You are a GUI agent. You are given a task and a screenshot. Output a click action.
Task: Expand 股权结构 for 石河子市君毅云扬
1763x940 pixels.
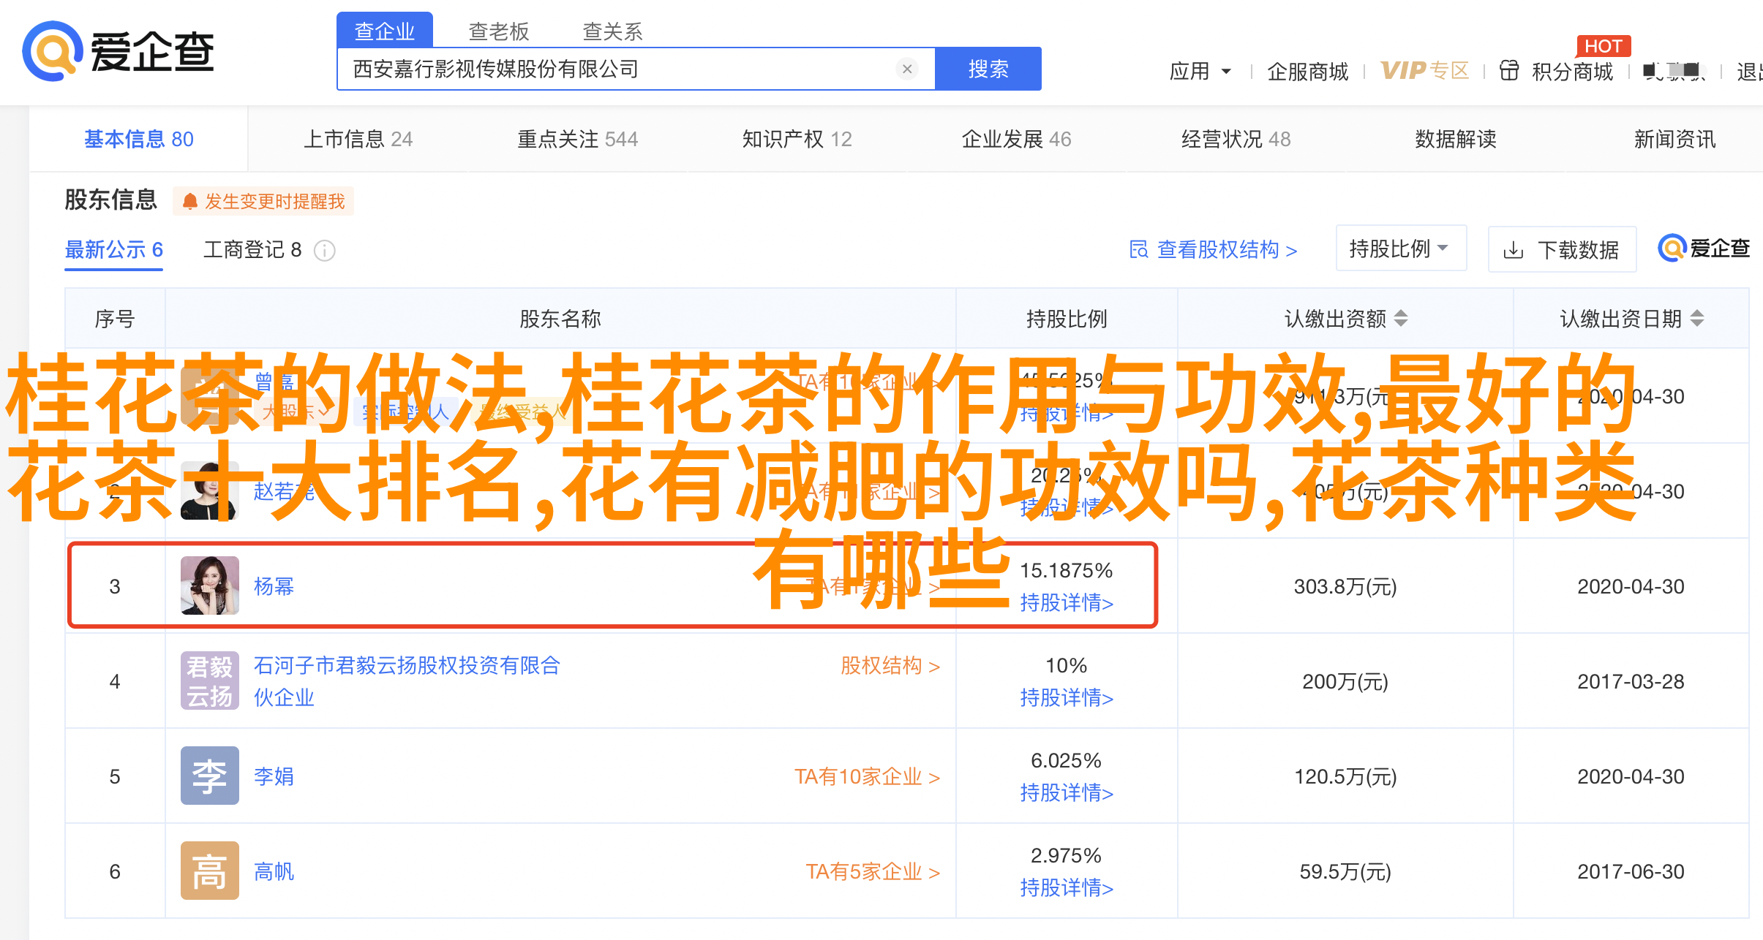click(x=890, y=666)
